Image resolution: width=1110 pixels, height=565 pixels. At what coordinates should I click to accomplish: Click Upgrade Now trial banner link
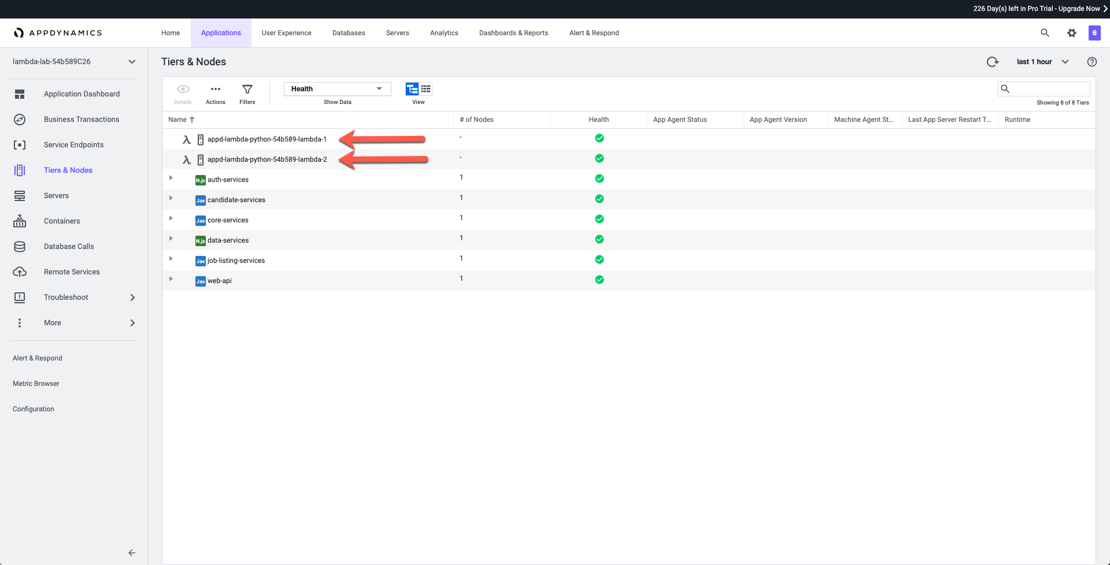[1079, 9]
